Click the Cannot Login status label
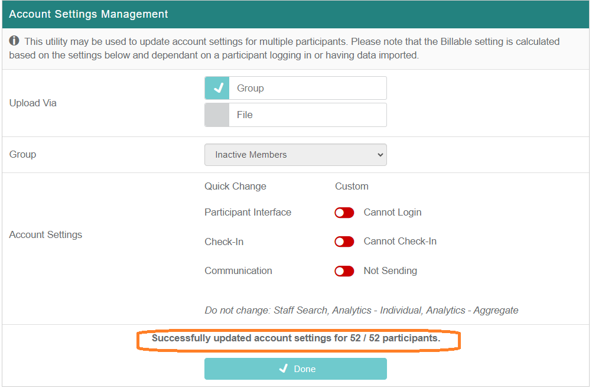Screen dimensions: 592x388 [x=392, y=213]
